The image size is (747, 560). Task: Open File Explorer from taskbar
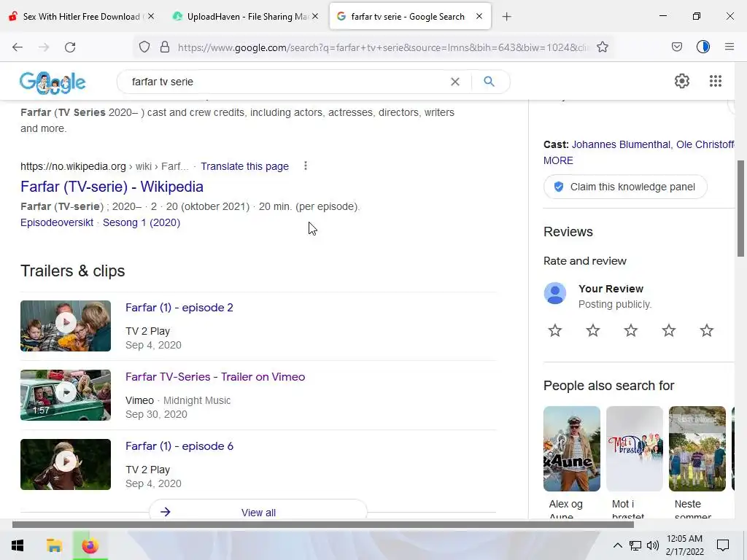[x=54, y=545]
